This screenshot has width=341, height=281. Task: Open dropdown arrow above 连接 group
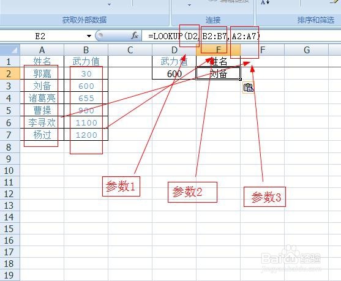189,5
